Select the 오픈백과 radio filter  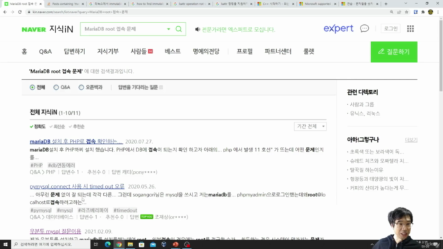click(81, 87)
